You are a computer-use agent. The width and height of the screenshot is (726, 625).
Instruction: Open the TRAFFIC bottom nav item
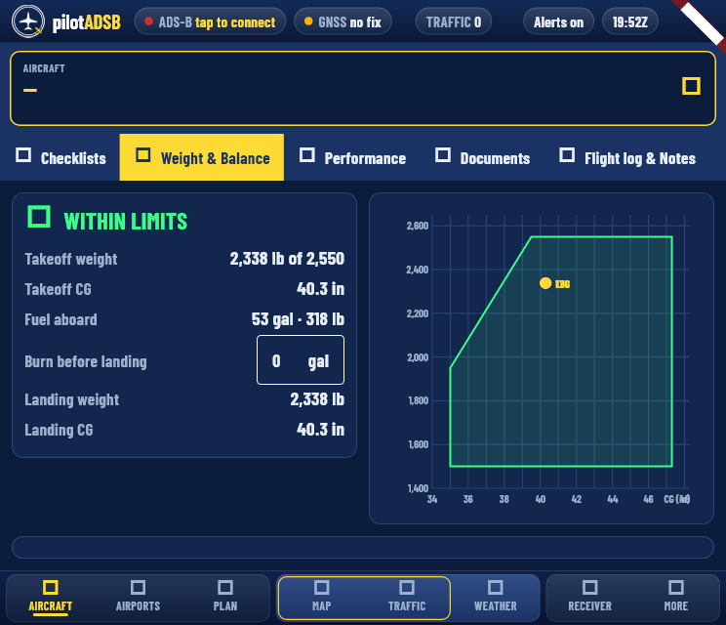click(x=407, y=598)
